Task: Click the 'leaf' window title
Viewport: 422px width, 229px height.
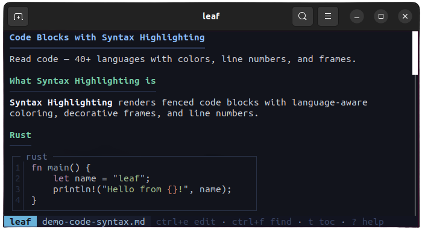Action: [x=211, y=16]
